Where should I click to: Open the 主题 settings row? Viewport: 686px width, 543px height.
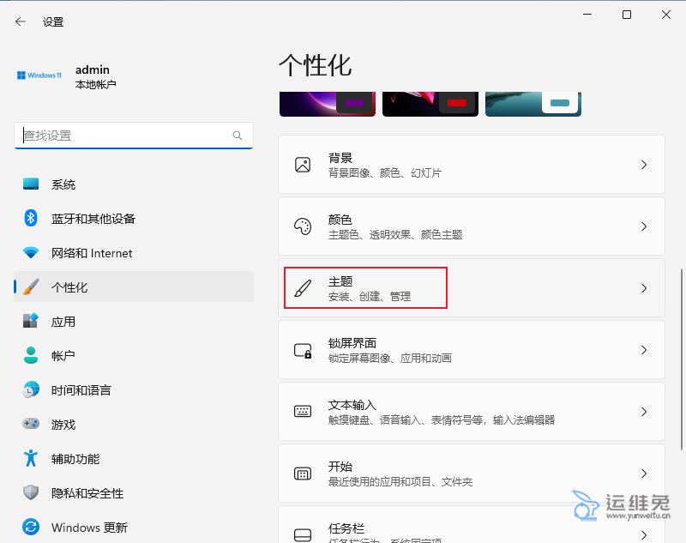[x=470, y=288]
